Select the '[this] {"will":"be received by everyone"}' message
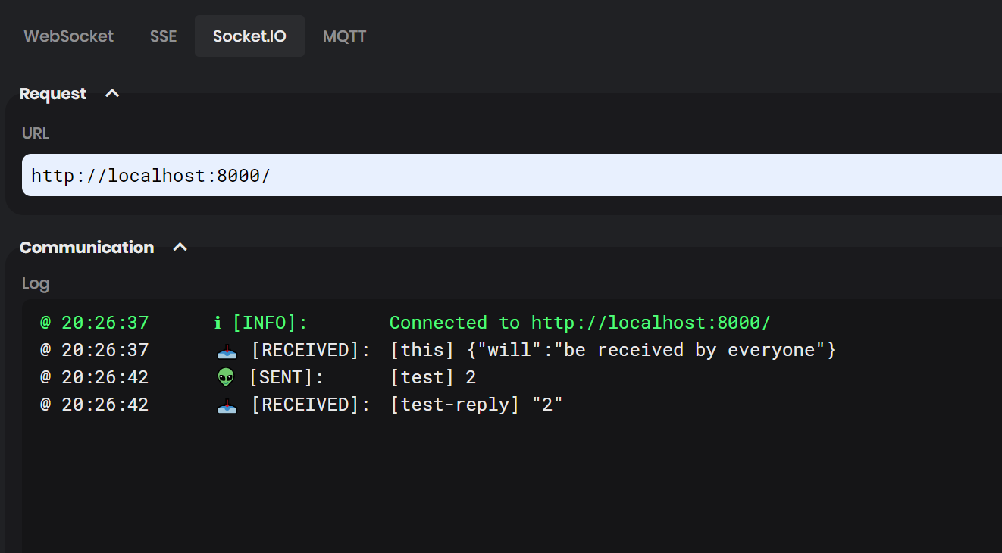 [x=612, y=350]
